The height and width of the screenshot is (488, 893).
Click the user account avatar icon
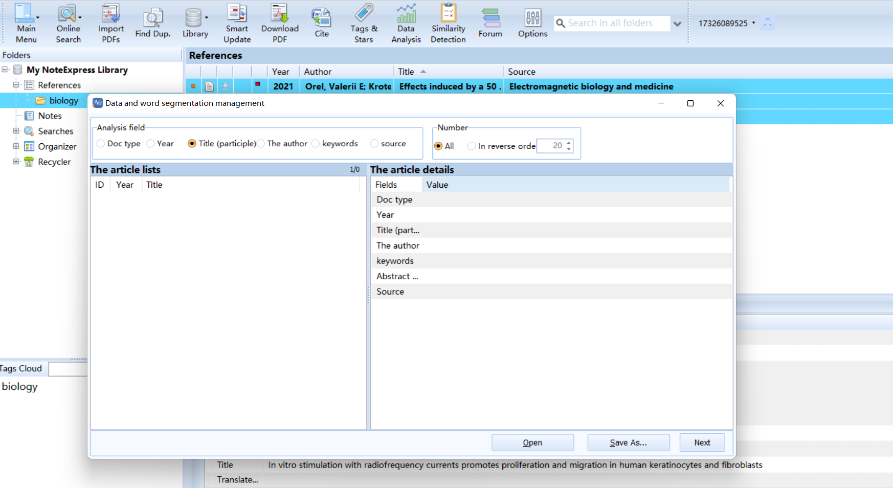point(767,23)
